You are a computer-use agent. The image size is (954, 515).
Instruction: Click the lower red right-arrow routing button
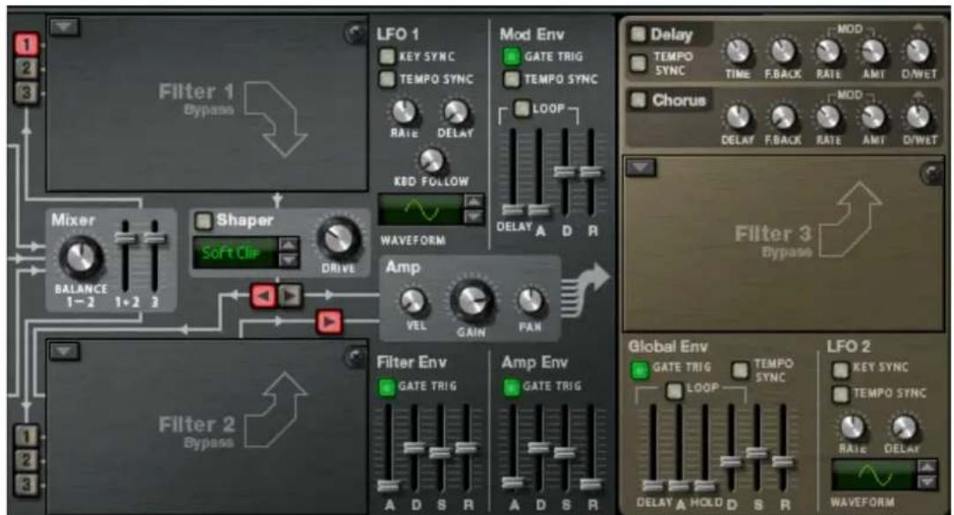pyautogui.click(x=329, y=322)
